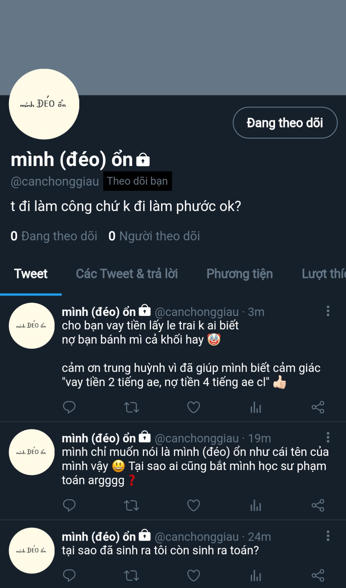This screenshot has width=346, height=588.
Task: Reply to the 24m-old tweet
Action: (69, 575)
